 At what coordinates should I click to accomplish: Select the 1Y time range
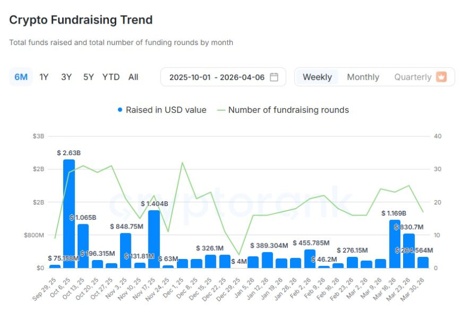(x=44, y=77)
